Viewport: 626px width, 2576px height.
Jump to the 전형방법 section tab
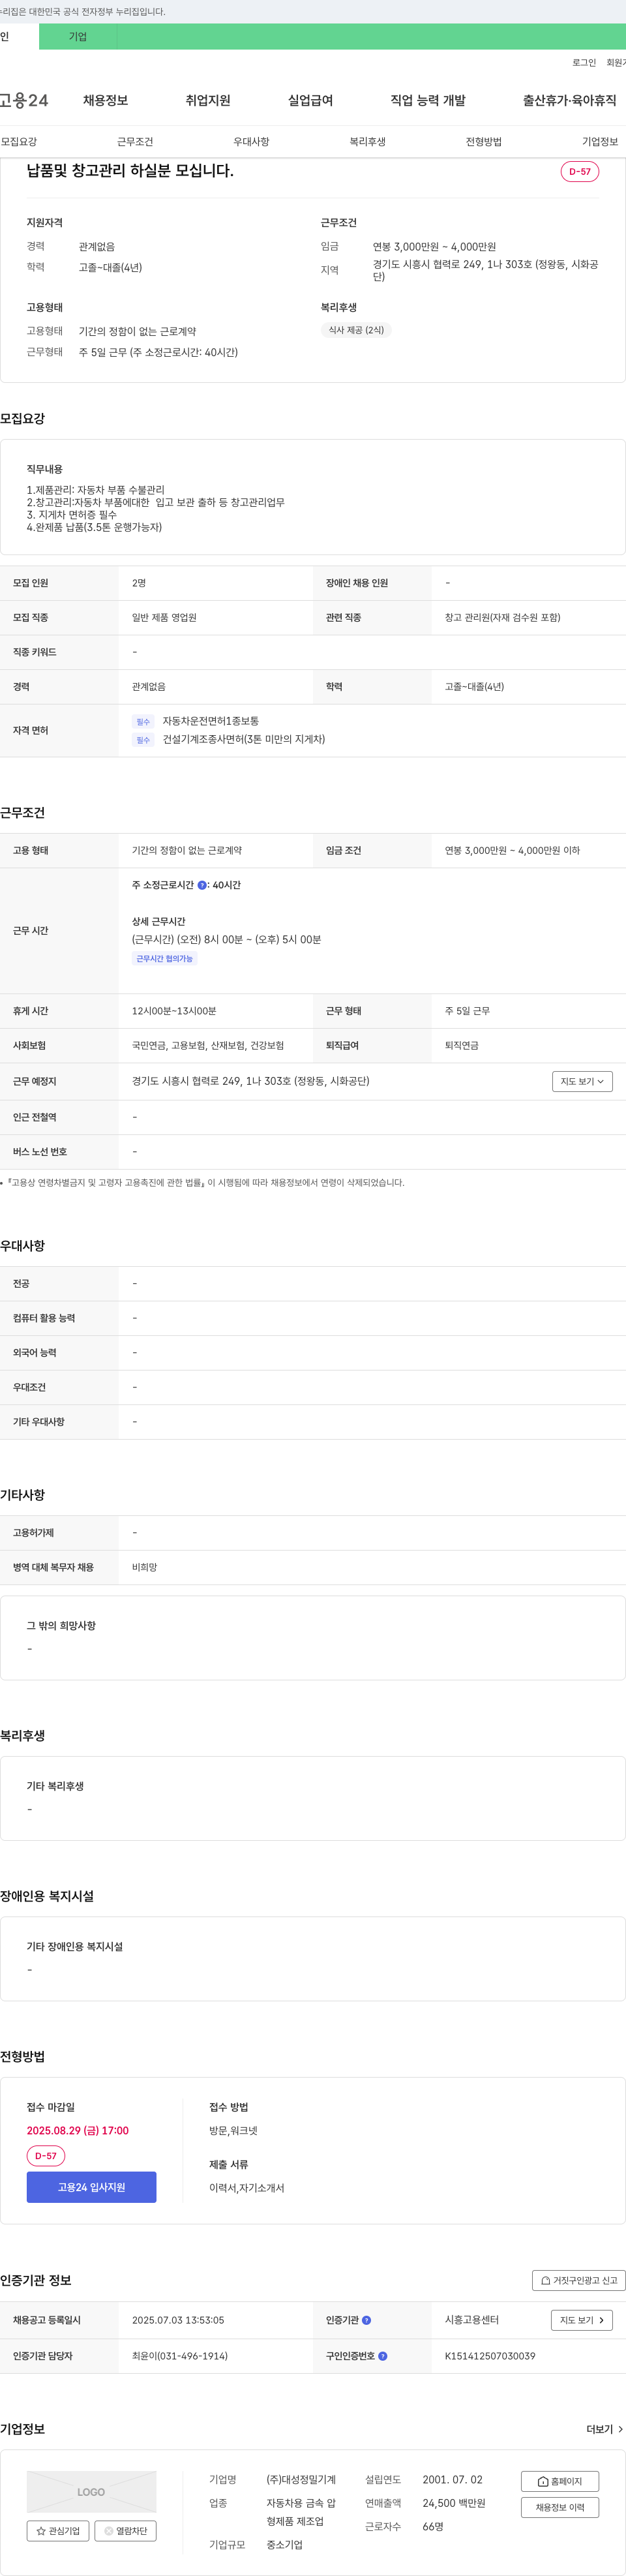click(484, 142)
